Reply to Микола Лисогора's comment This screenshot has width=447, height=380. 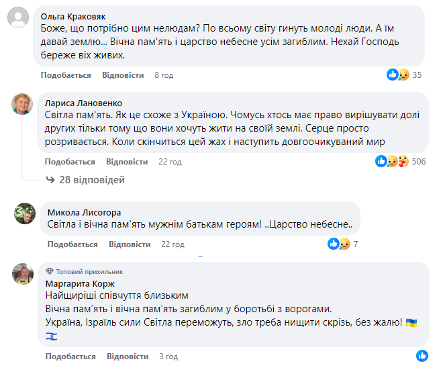(130, 244)
